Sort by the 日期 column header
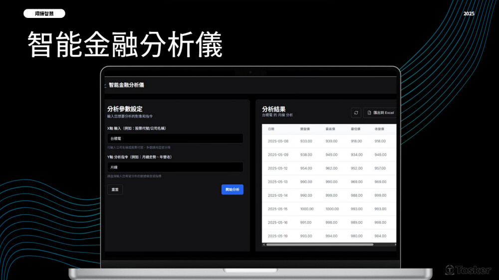Viewport: 499px width, 280px height. click(x=271, y=129)
